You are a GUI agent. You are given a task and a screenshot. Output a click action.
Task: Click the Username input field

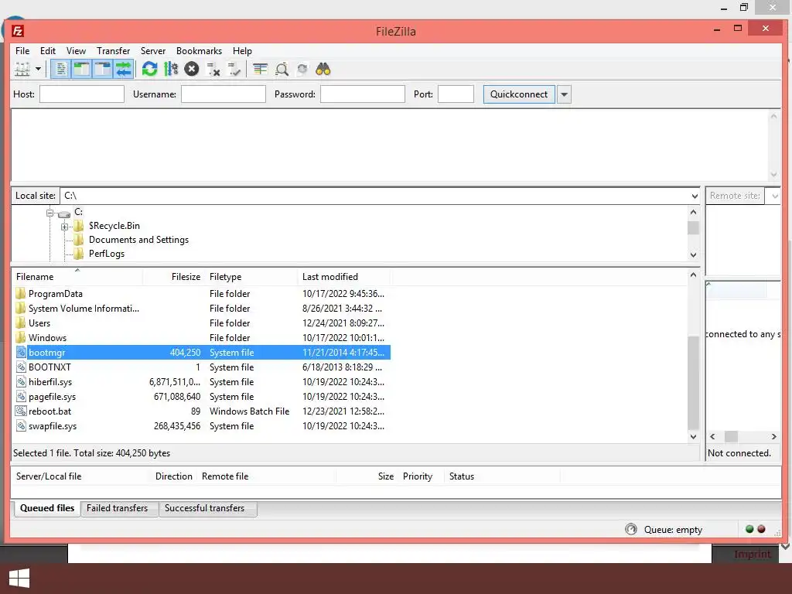pyautogui.click(x=224, y=94)
